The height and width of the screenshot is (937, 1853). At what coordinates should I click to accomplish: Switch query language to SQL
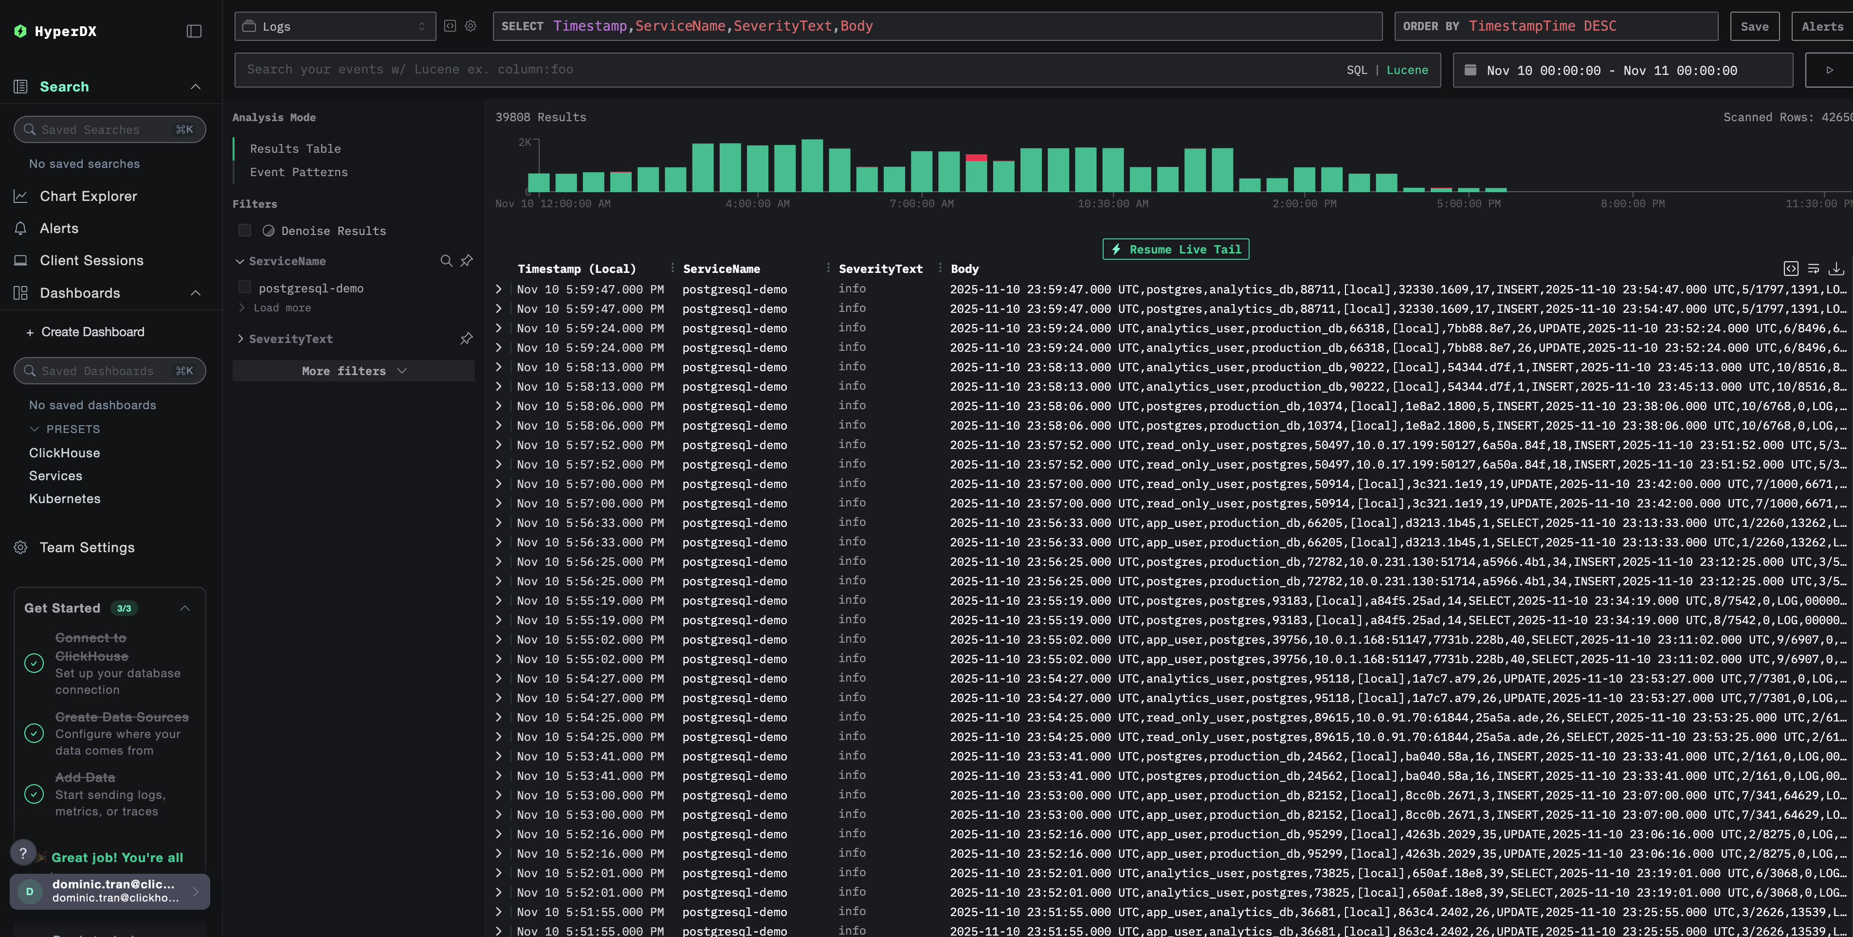coord(1357,70)
